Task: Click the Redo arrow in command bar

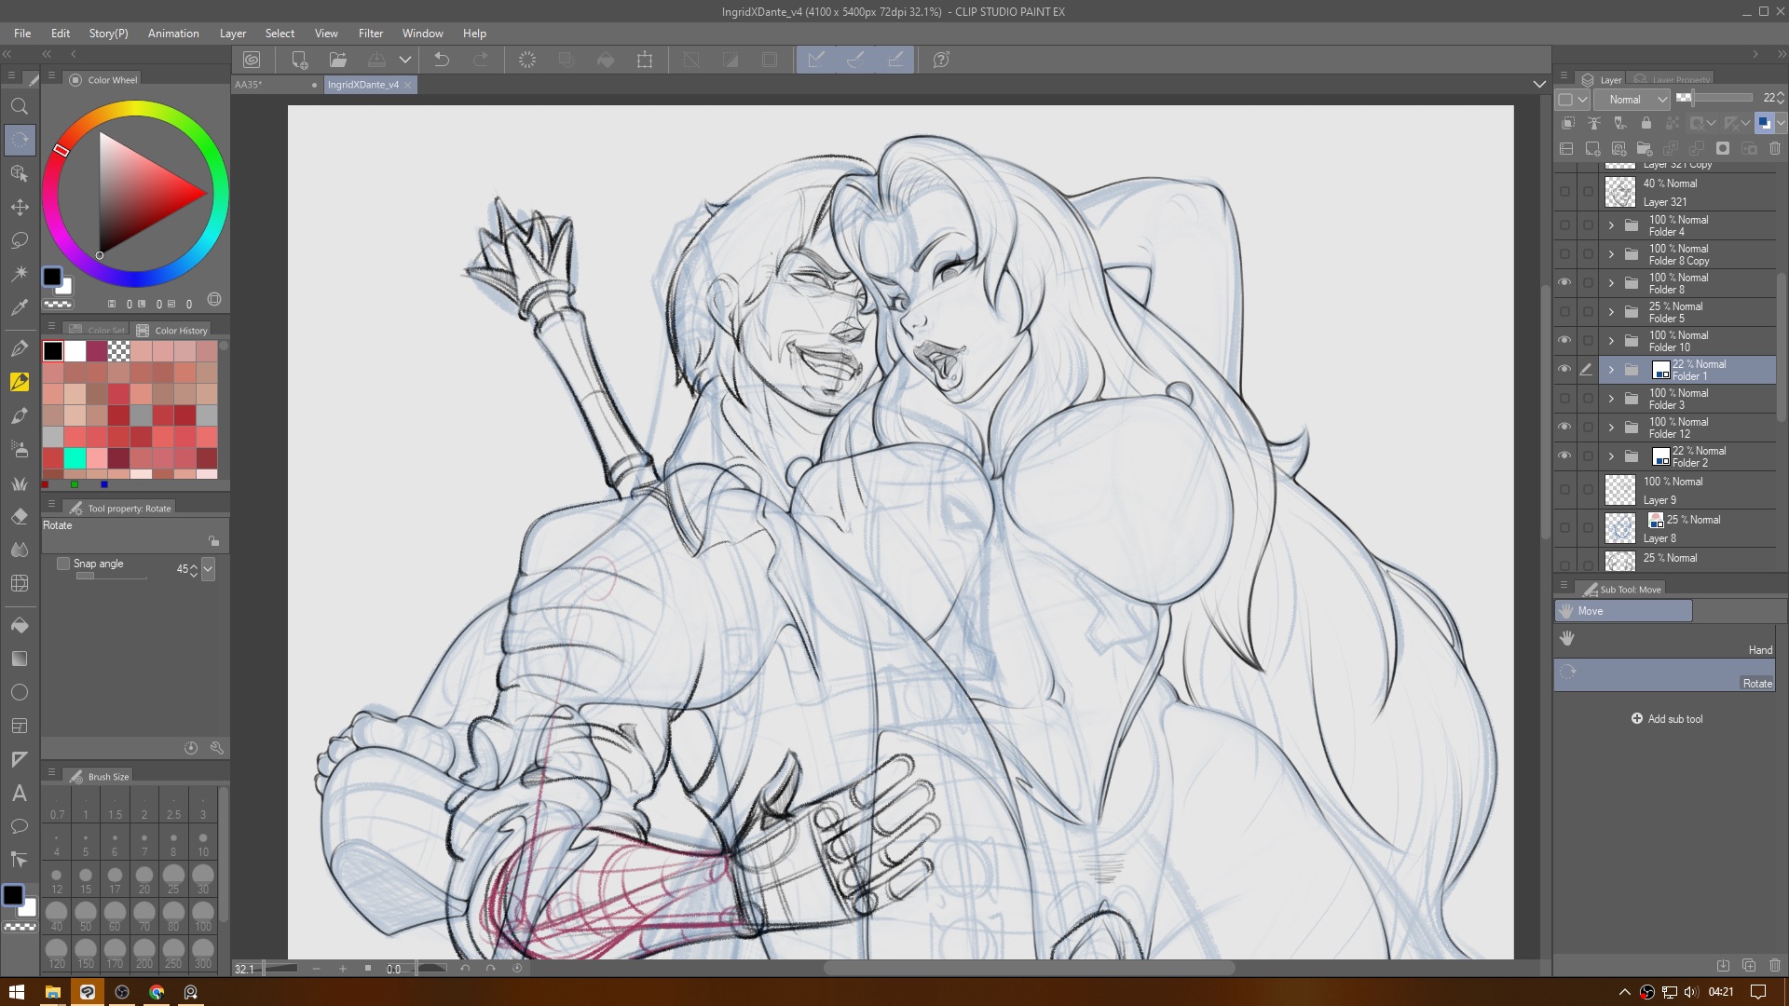Action: [x=481, y=60]
